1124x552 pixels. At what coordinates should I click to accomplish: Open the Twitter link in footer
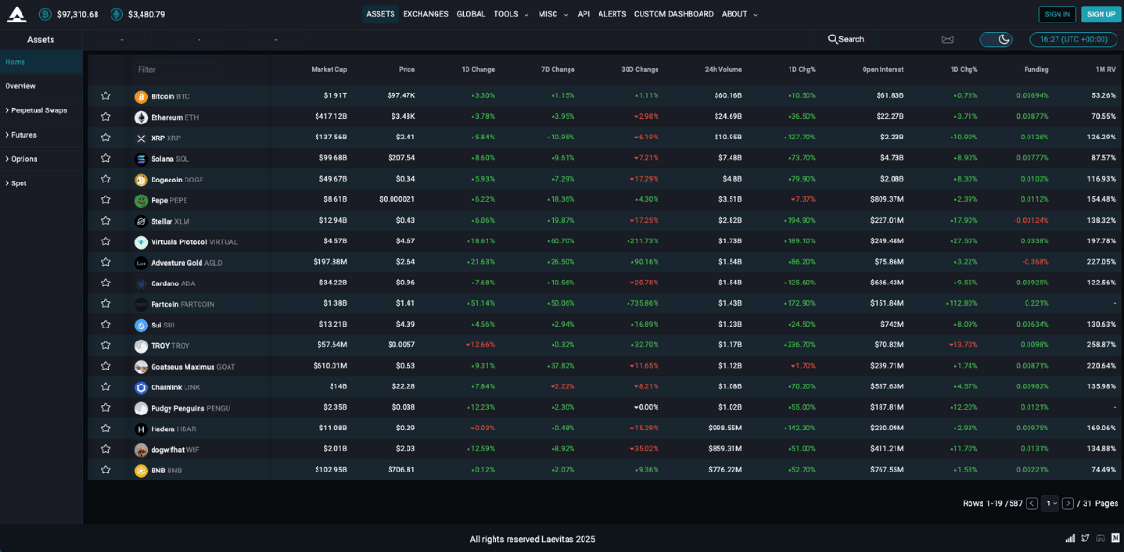coord(1086,538)
